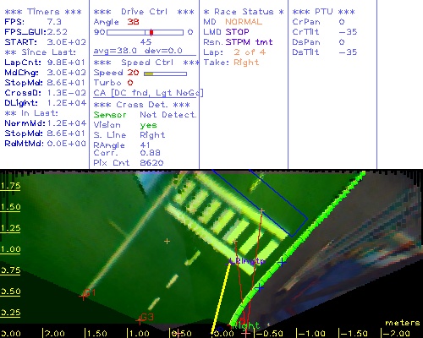This screenshot has height=338, width=423.
Task: Click the orange cross atop the red trajectory
Action: pyautogui.click(x=262, y=210)
